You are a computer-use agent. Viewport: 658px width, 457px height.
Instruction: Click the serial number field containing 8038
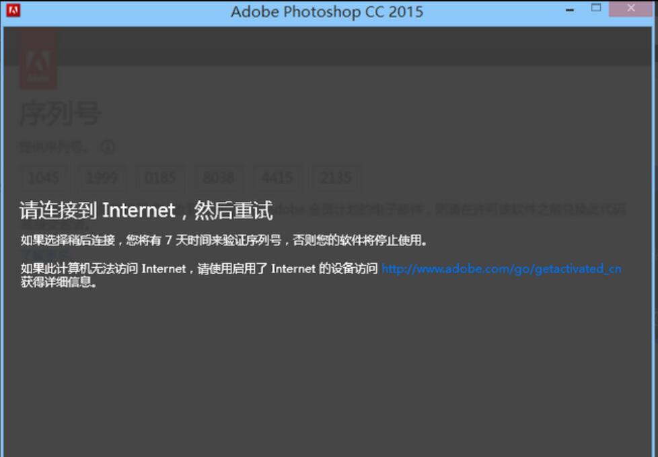219,178
